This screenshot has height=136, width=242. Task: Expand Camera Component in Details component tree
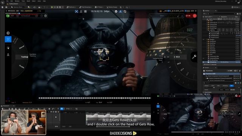coord(206,78)
